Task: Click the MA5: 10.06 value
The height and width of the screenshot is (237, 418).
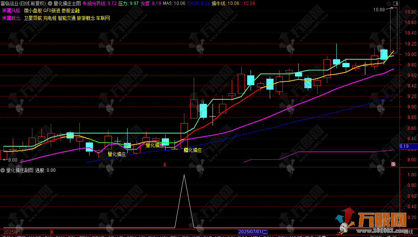Action: (x=174, y=3)
